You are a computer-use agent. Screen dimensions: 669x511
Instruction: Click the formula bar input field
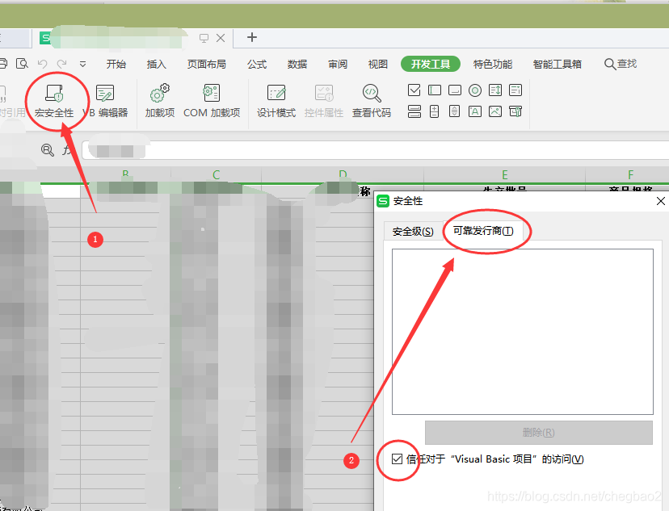[x=376, y=150]
